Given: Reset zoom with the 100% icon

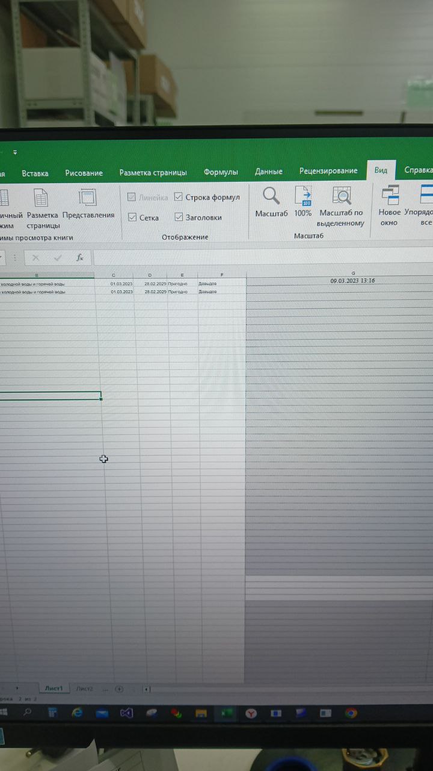Looking at the screenshot, I should point(303,197).
